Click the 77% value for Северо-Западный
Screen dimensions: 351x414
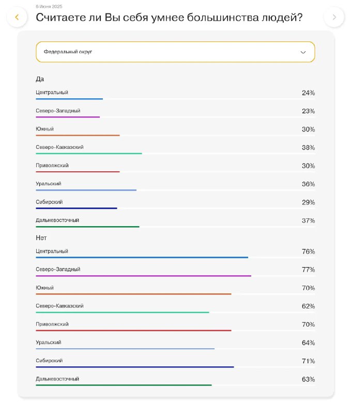(308, 270)
